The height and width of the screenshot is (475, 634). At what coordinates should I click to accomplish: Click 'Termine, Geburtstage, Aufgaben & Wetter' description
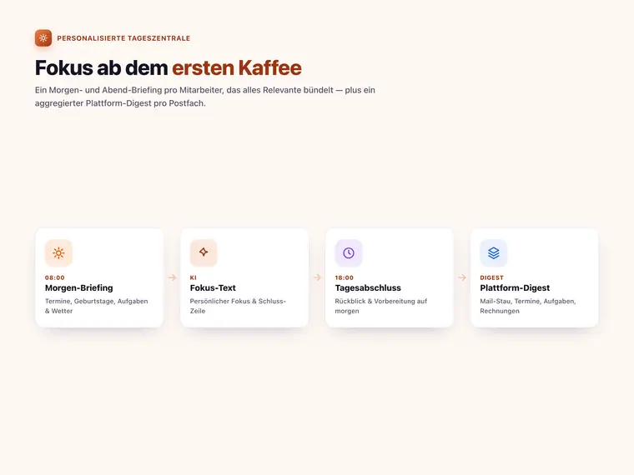click(96, 306)
